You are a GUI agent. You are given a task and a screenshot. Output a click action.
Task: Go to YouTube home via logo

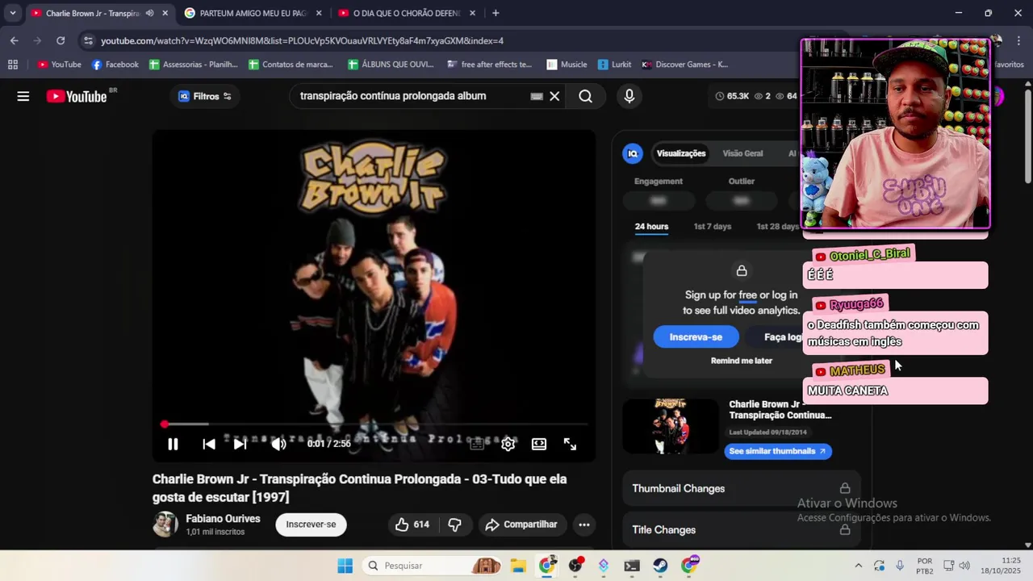77,96
